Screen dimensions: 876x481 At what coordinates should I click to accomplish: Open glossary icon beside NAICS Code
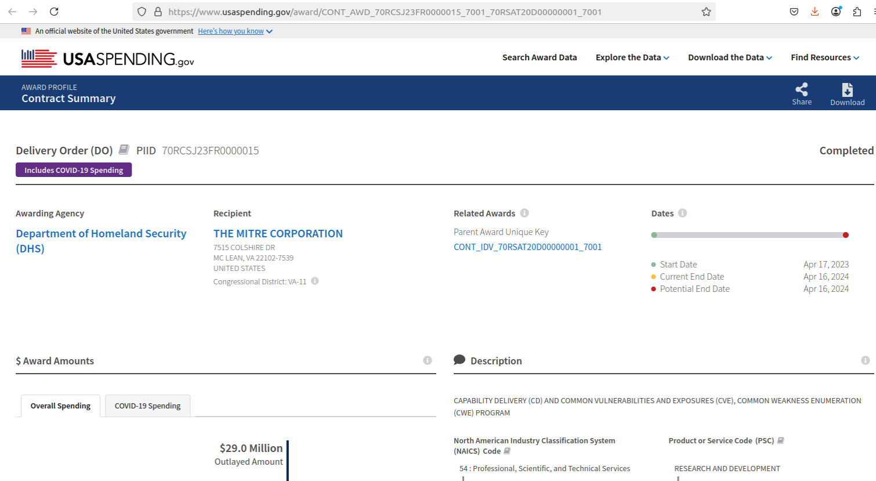pyautogui.click(x=507, y=451)
